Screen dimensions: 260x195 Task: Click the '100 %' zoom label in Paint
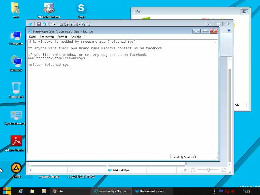(185, 170)
